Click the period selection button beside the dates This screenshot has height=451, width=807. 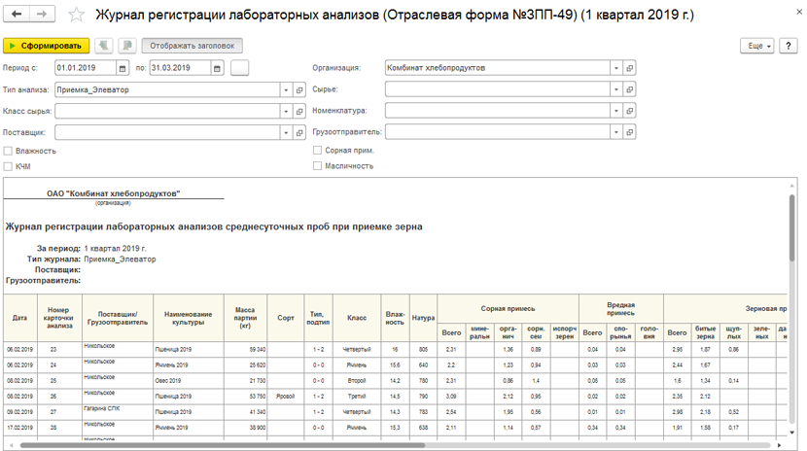point(240,68)
